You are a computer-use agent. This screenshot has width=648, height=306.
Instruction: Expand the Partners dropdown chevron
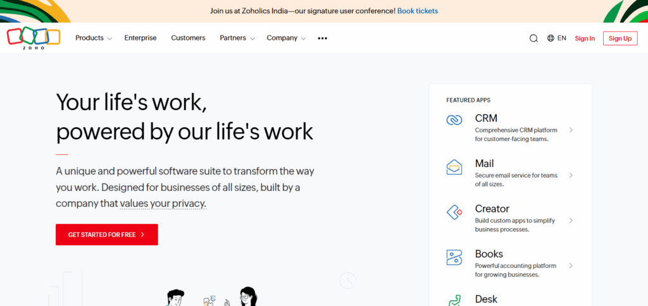tap(252, 39)
